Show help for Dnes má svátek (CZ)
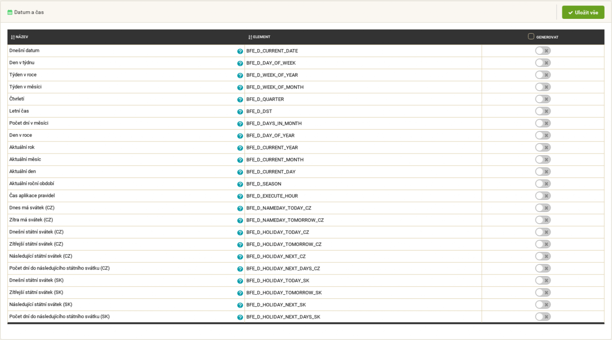 (x=240, y=209)
